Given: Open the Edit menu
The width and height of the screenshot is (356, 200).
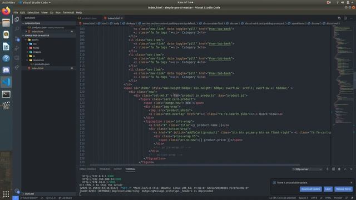Looking at the screenshot, I should point(22,12).
